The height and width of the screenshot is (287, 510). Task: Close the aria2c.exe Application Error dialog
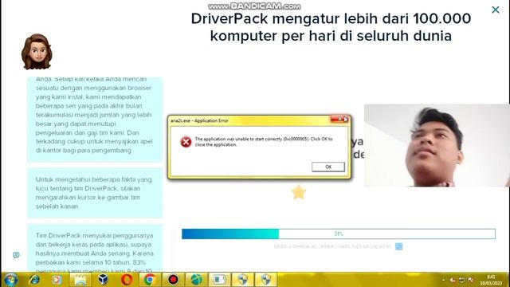tap(339, 120)
